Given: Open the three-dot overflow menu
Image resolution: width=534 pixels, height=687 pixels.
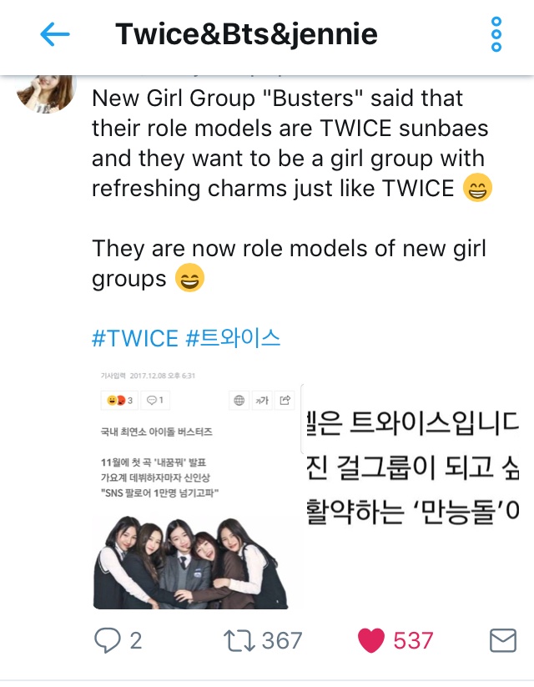Looking at the screenshot, I should pos(496,34).
